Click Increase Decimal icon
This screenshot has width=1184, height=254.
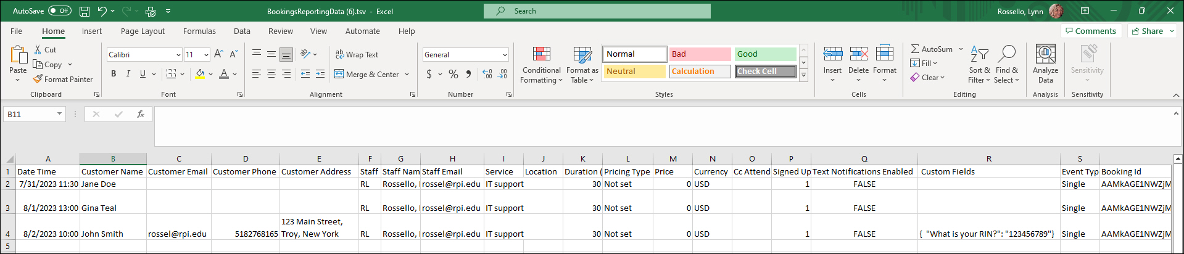coord(487,74)
